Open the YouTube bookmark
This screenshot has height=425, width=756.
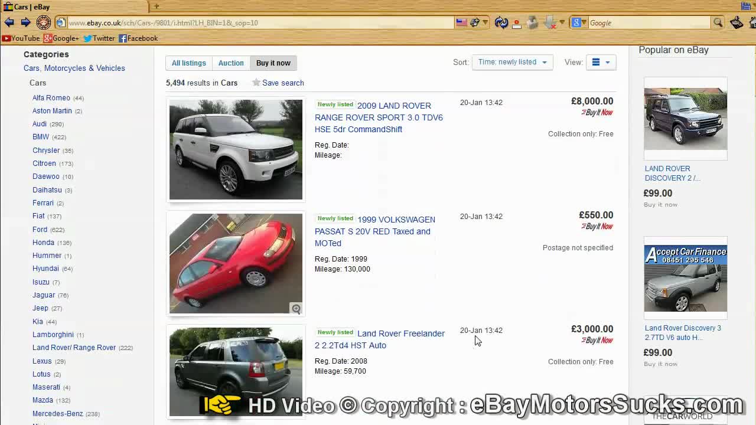point(21,38)
